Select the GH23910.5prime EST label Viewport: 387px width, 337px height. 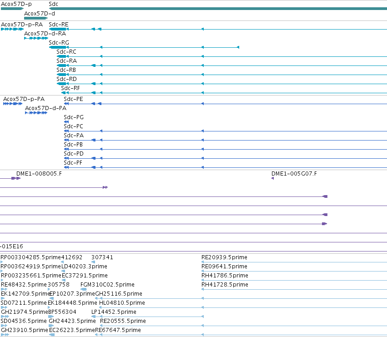tap(25, 330)
